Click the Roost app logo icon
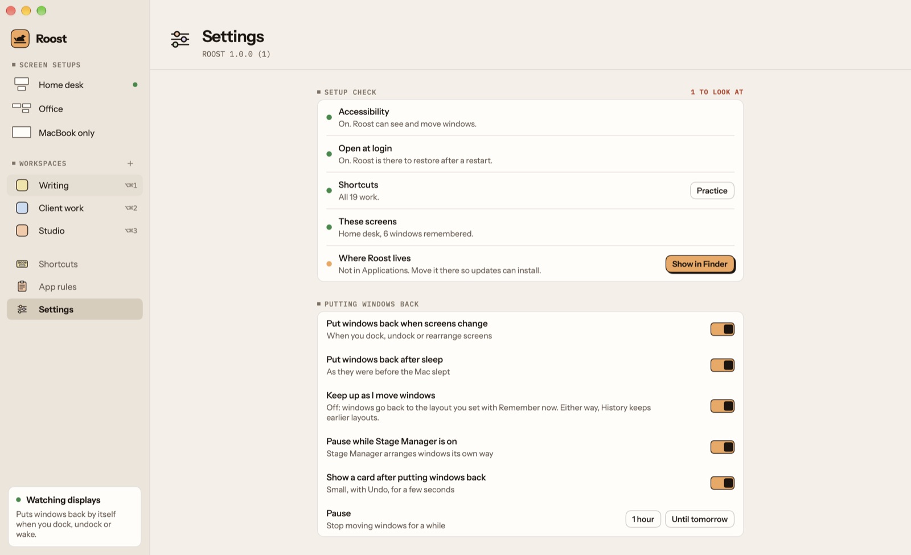 click(20, 39)
